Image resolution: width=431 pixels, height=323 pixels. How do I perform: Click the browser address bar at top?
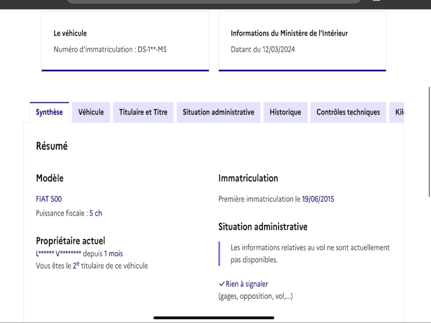pos(214,2)
